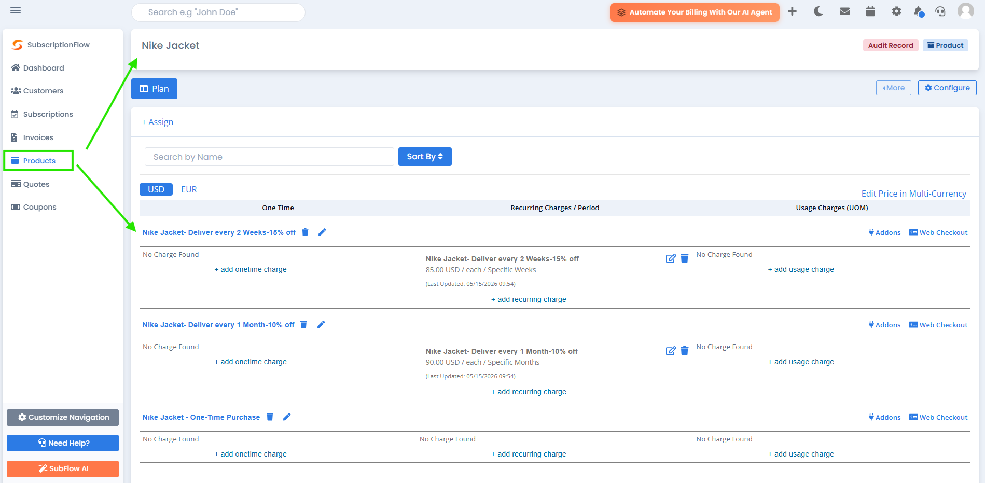Open the hamburger menu icon
Screen dimensions: 985x483
point(16,10)
